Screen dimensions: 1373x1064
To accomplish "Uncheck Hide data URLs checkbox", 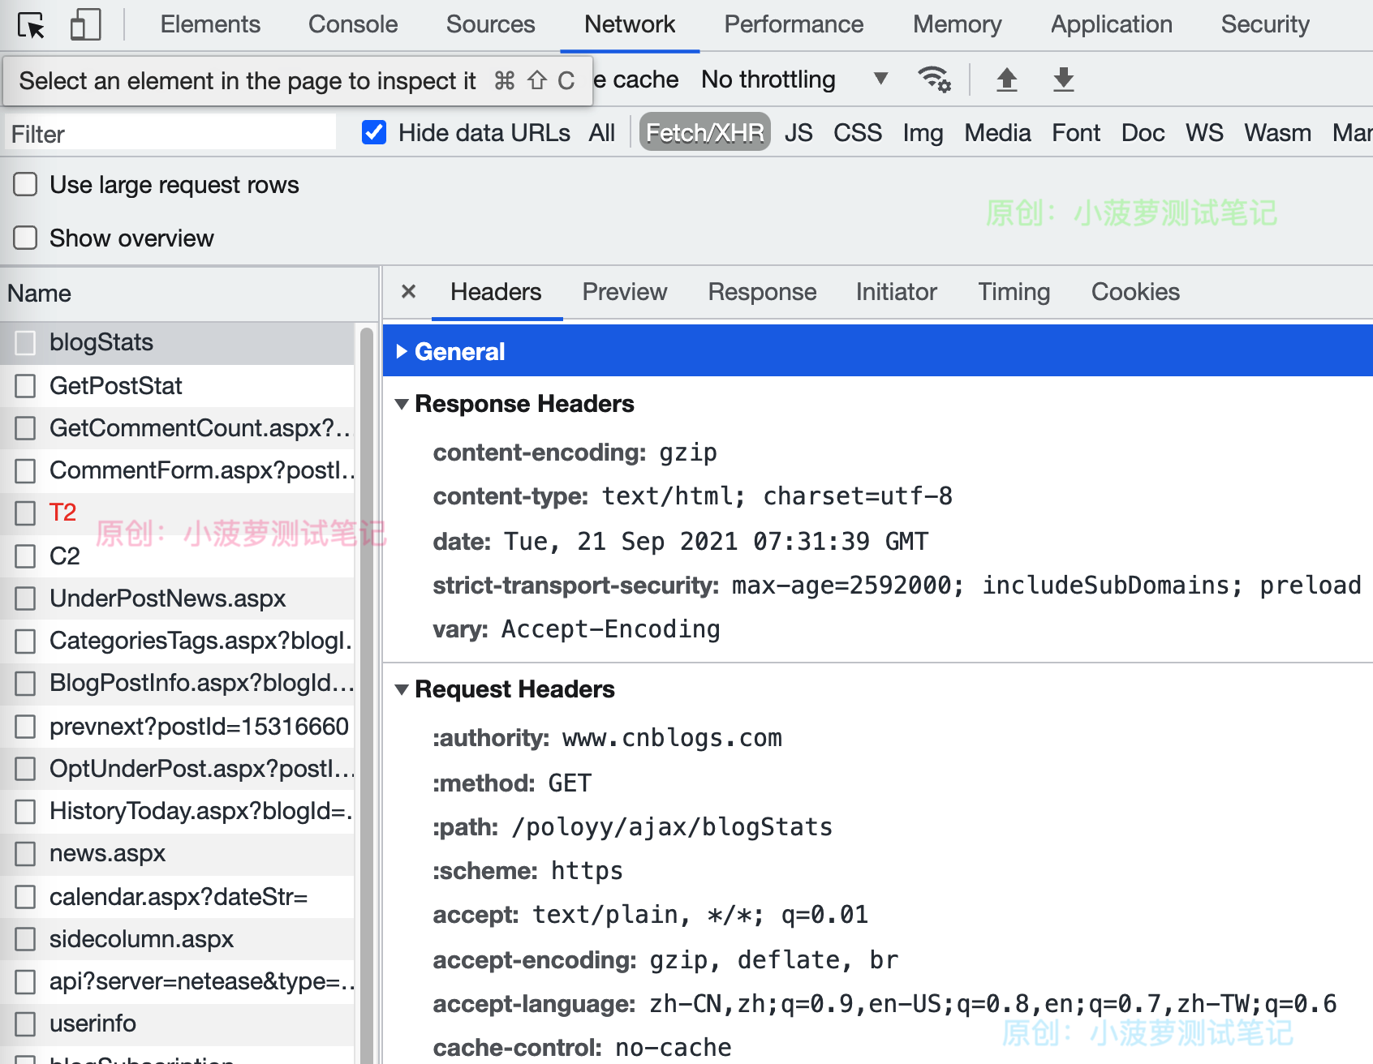I will 374,132.
